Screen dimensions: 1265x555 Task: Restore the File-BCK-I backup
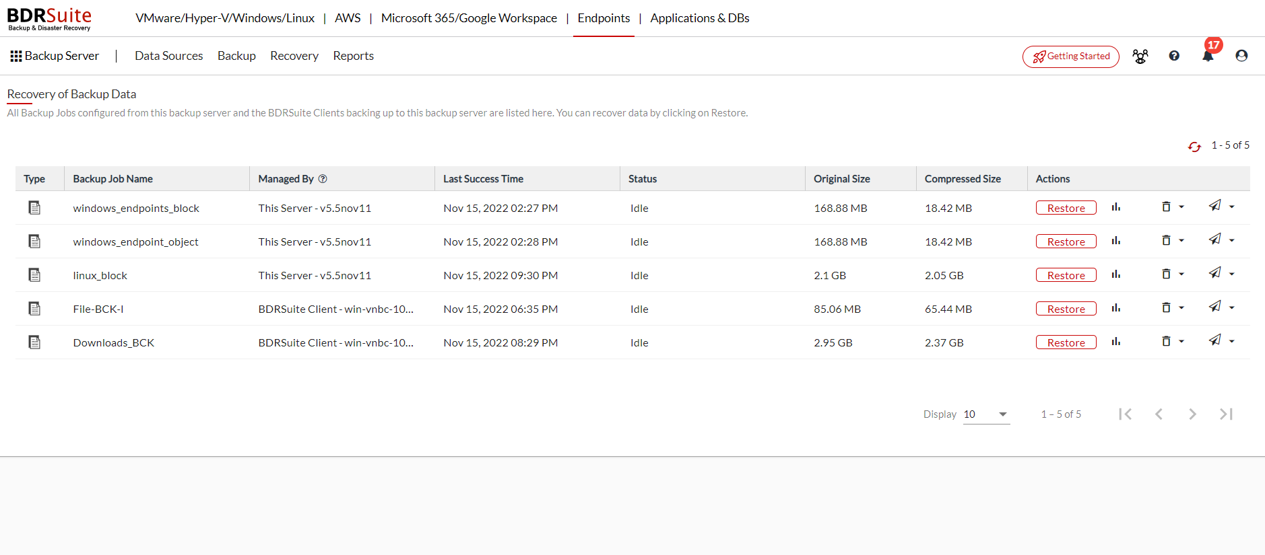coord(1066,309)
